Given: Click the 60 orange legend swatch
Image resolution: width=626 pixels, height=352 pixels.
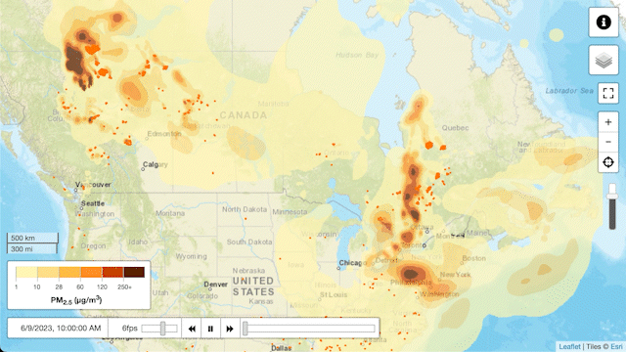Looking at the screenshot, I should [x=91, y=272].
